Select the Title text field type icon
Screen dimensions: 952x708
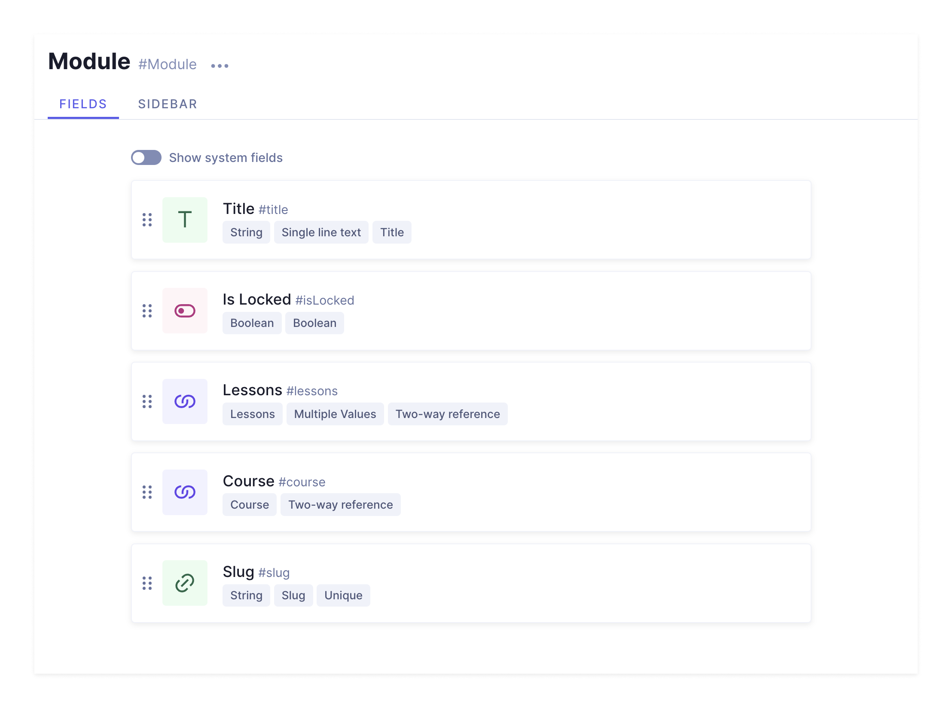(185, 220)
